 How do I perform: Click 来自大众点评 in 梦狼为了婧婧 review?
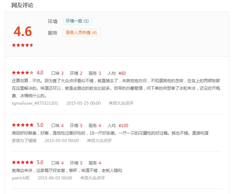tap(99, 140)
